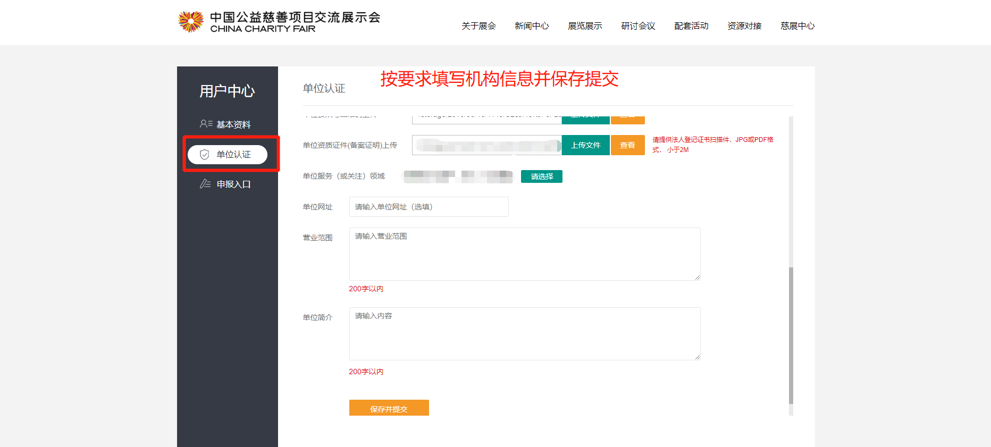Submit the form with 保存并提交
Viewport: 991px width, 447px height.
pos(389,408)
